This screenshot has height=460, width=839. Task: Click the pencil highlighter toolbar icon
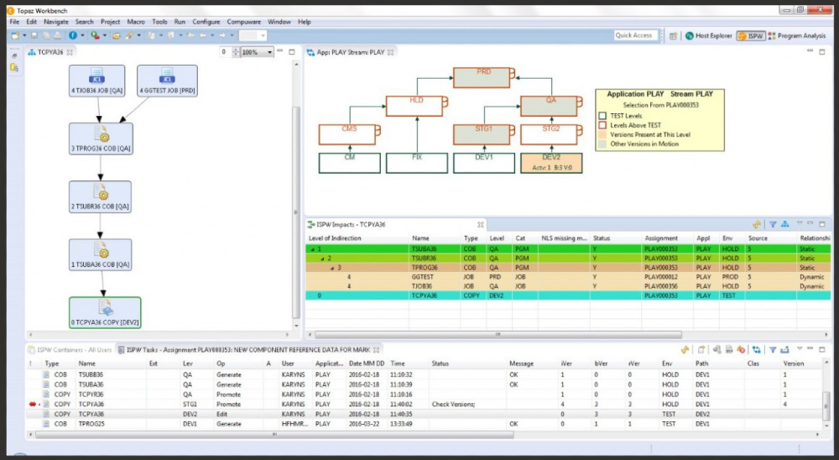(x=129, y=35)
